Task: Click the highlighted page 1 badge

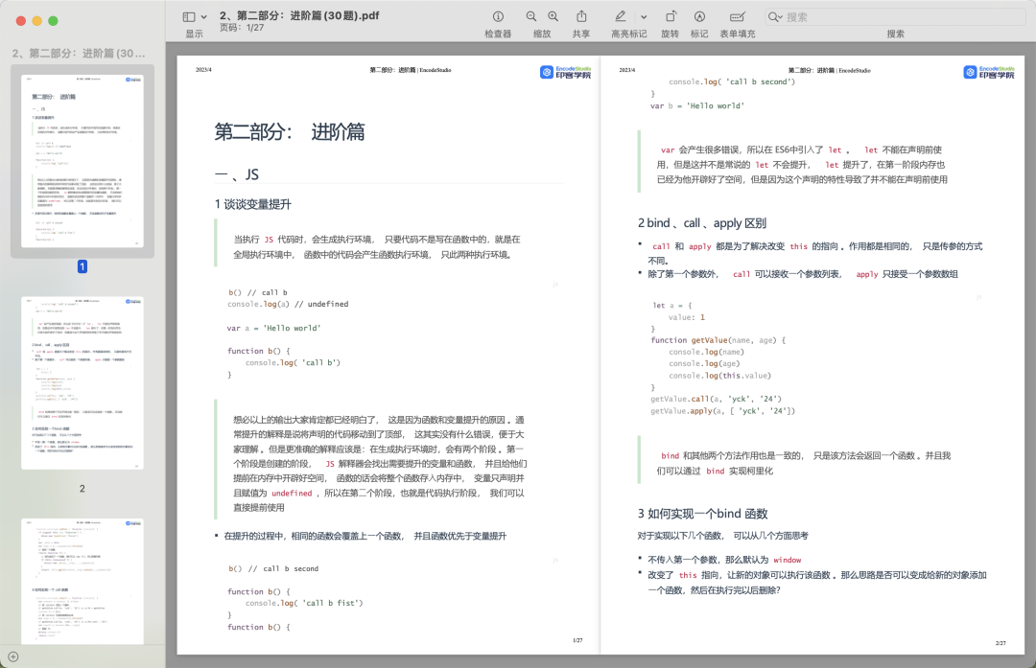Action: pyautogui.click(x=82, y=268)
